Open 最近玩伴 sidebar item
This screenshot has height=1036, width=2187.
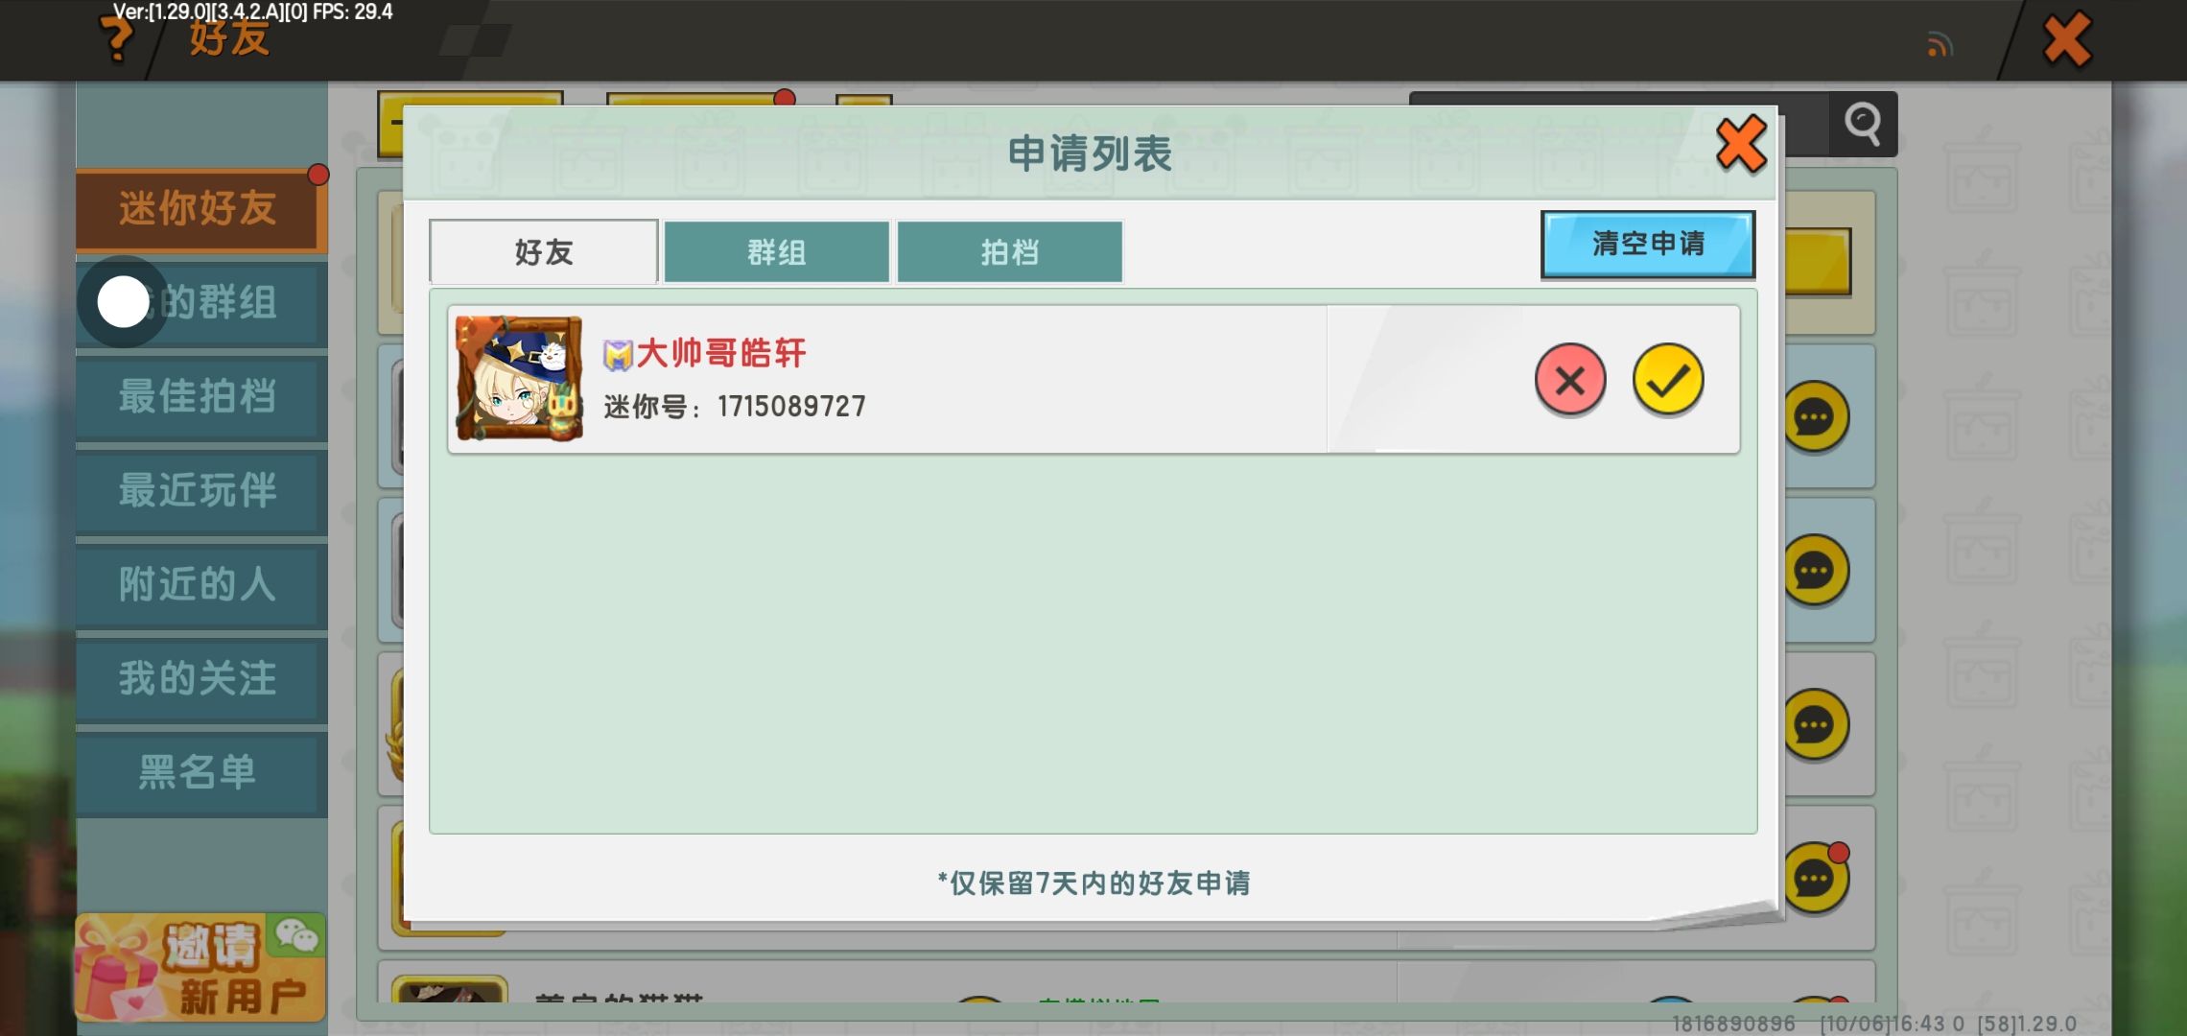click(x=199, y=490)
